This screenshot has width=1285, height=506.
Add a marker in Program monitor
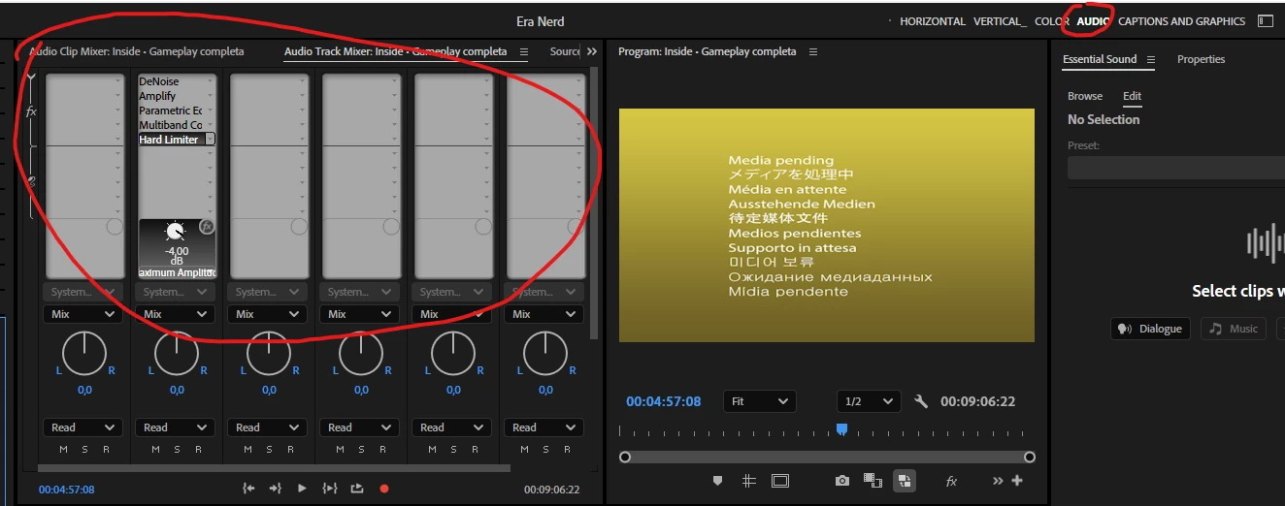(x=718, y=480)
